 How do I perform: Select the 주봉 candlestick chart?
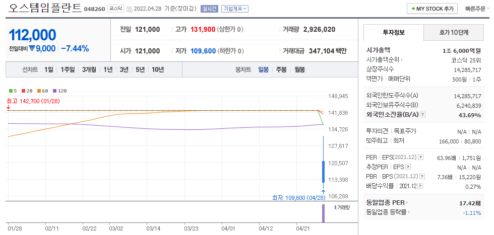tap(281, 69)
